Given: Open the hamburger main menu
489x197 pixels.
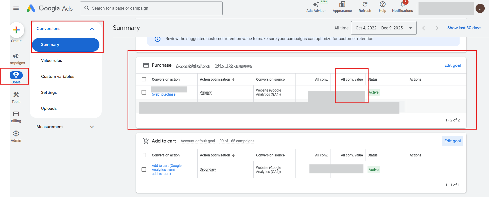Looking at the screenshot, I should click(x=16, y=8).
